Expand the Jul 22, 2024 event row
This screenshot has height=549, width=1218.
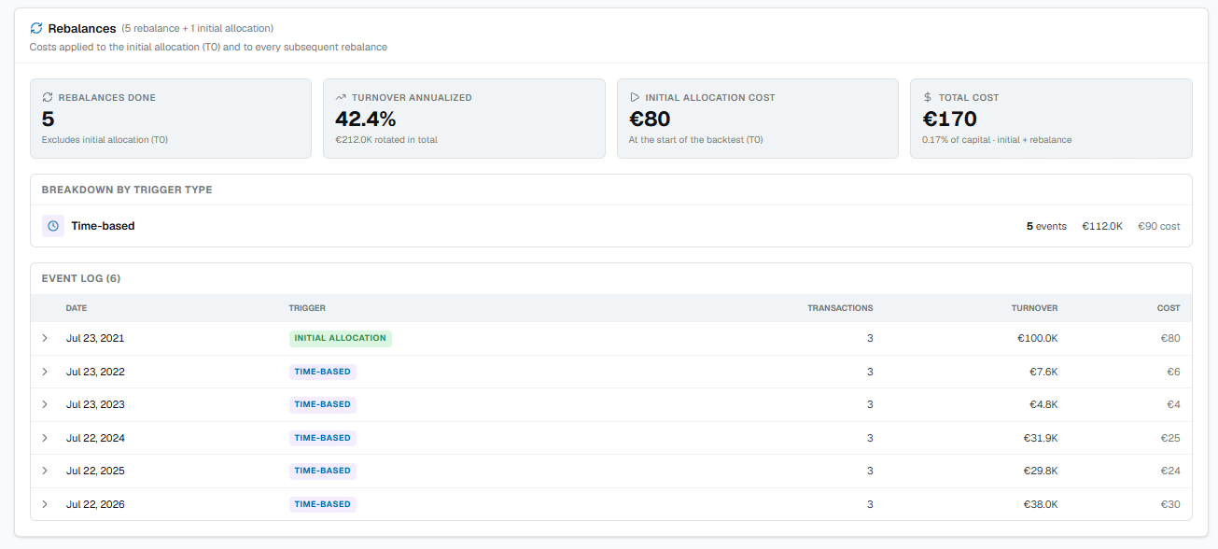(x=45, y=438)
